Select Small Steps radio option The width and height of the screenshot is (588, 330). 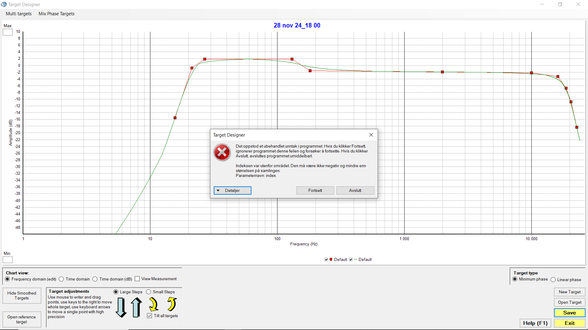(x=149, y=292)
